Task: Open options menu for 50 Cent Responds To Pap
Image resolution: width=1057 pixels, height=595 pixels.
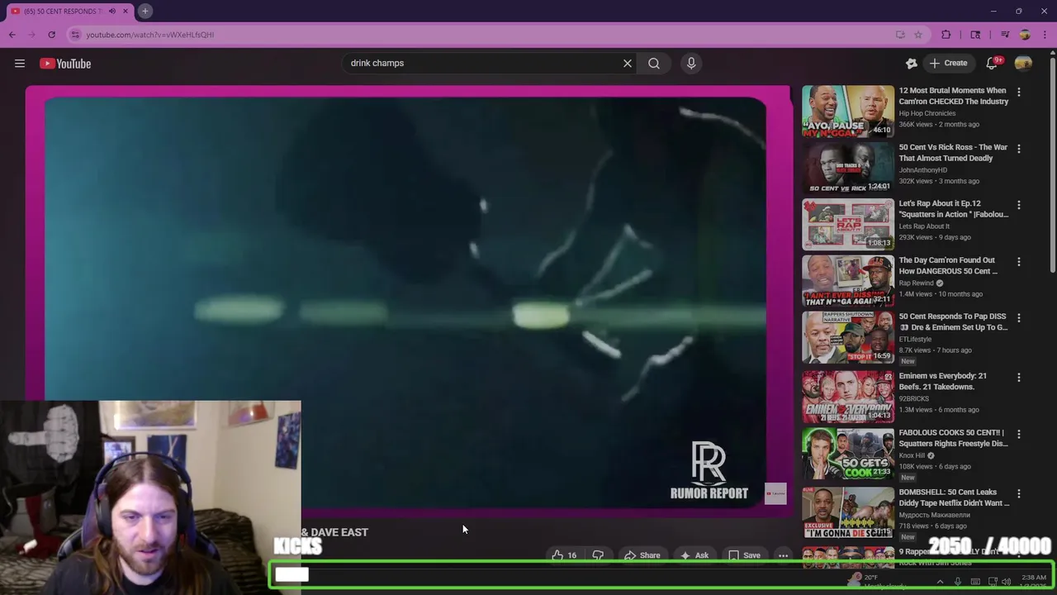Action: click(x=1018, y=318)
